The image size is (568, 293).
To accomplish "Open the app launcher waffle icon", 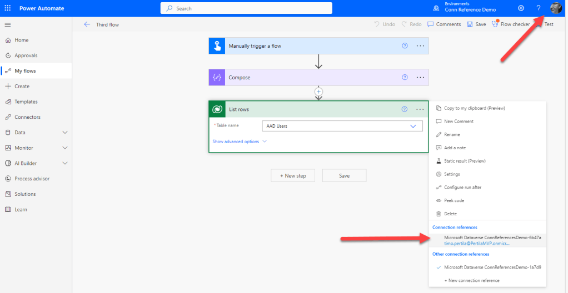I will tap(7, 8).
